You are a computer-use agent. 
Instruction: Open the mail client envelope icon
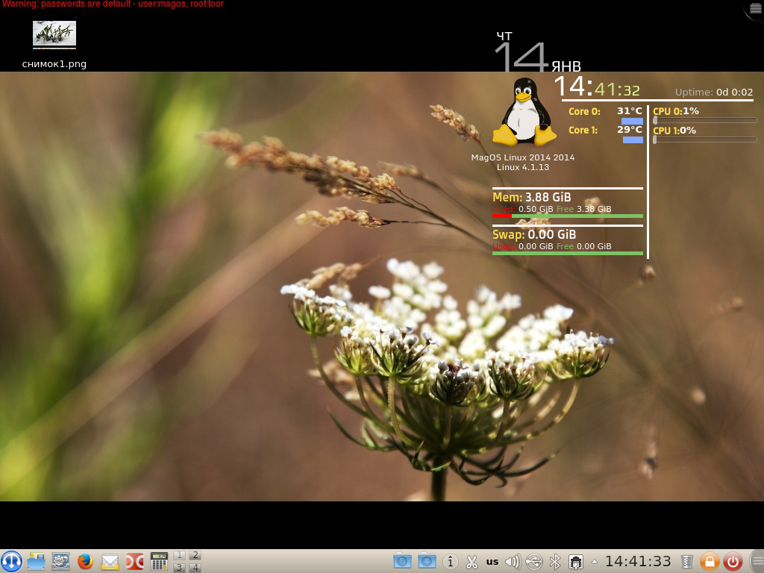point(110,562)
